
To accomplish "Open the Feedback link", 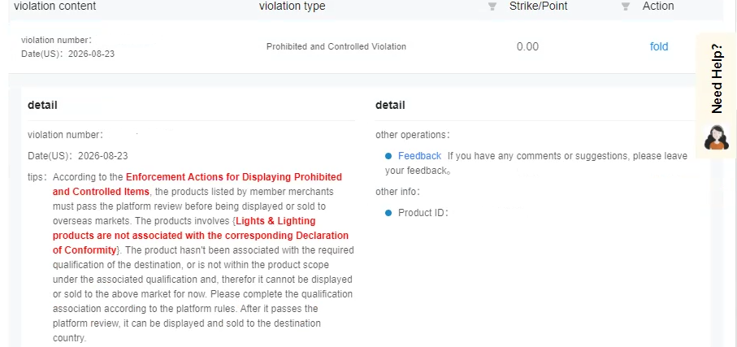I will pos(419,156).
